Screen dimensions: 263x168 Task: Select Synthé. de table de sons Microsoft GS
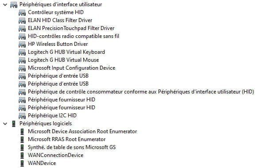[x=72, y=147]
